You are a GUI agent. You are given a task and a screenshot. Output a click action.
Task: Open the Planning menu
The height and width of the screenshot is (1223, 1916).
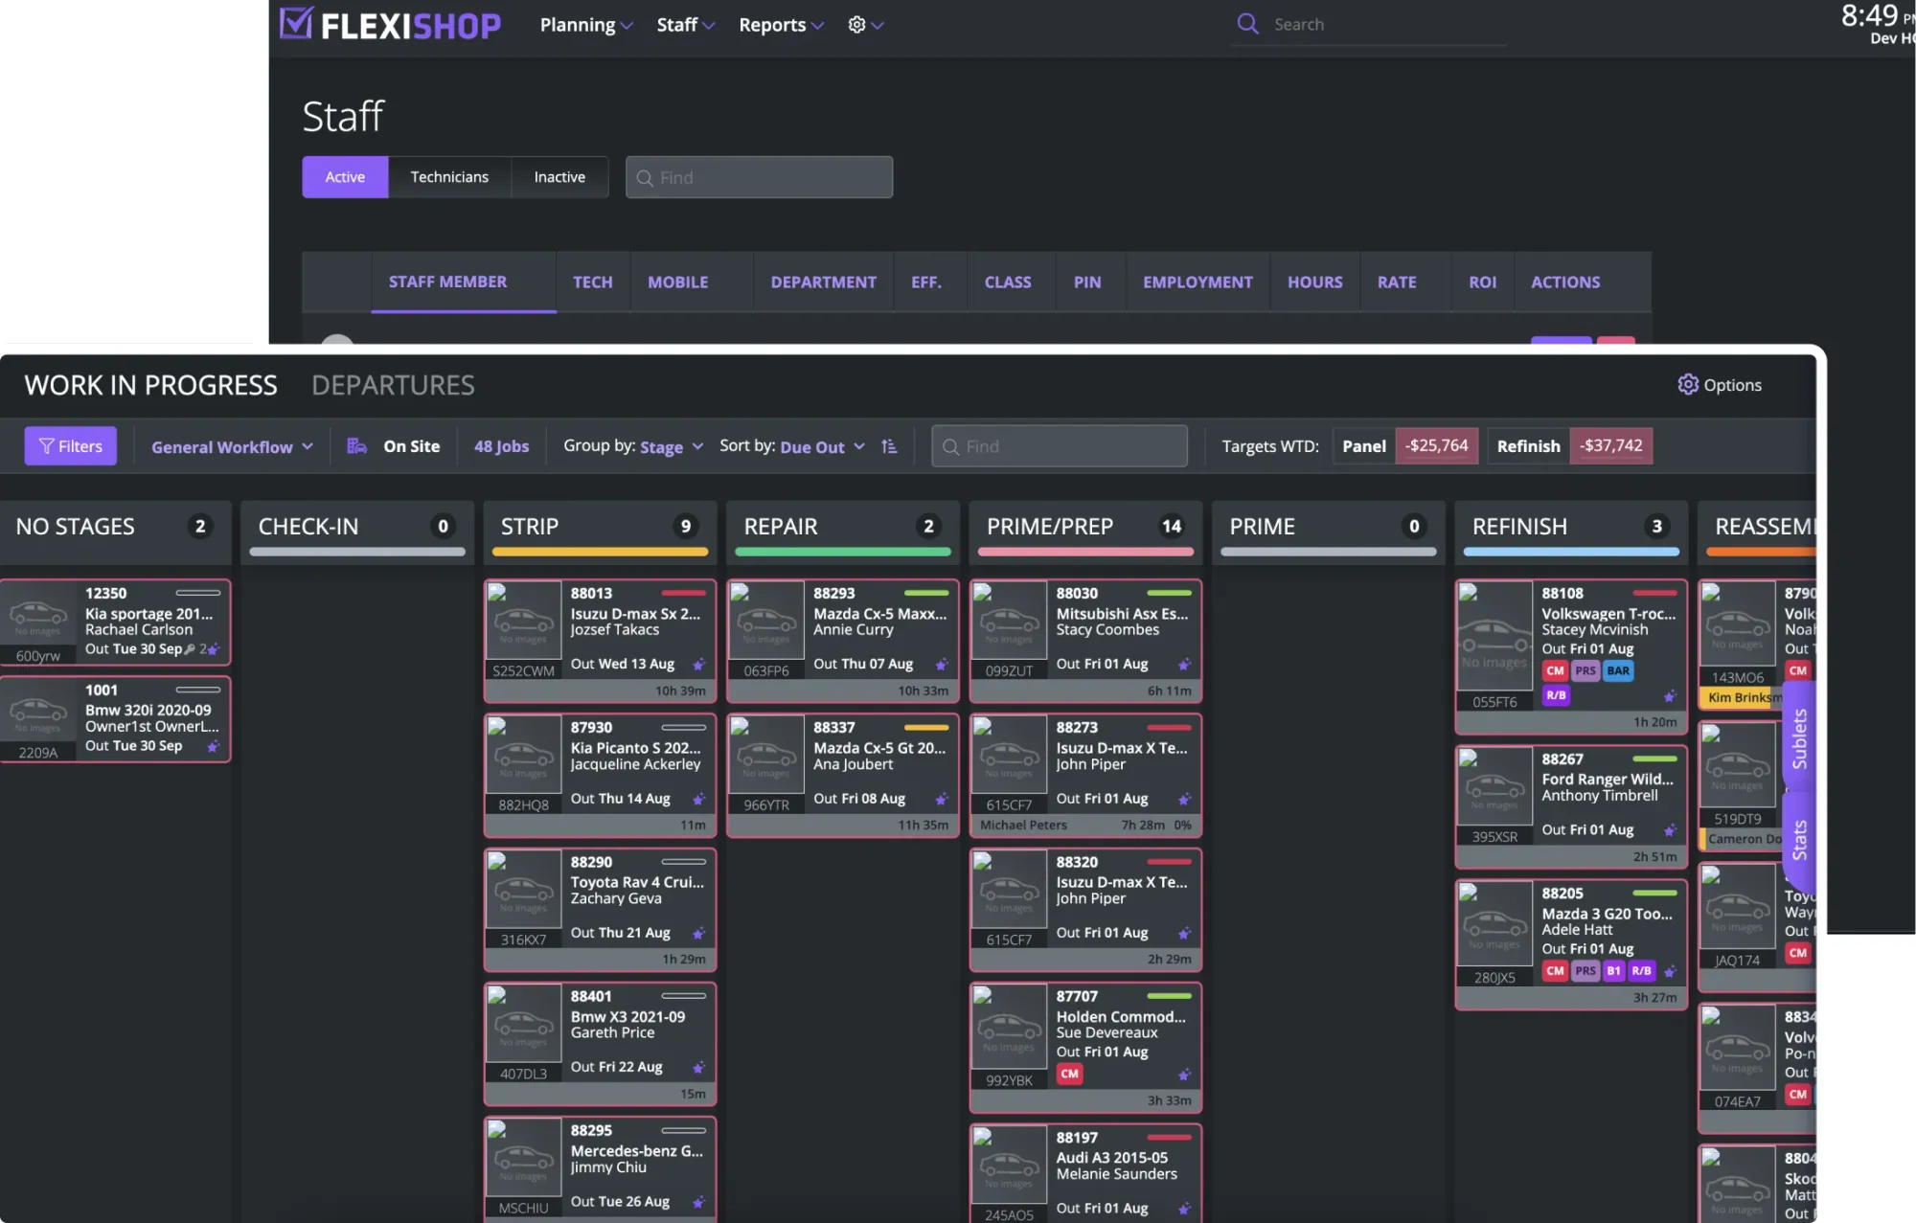(x=585, y=25)
